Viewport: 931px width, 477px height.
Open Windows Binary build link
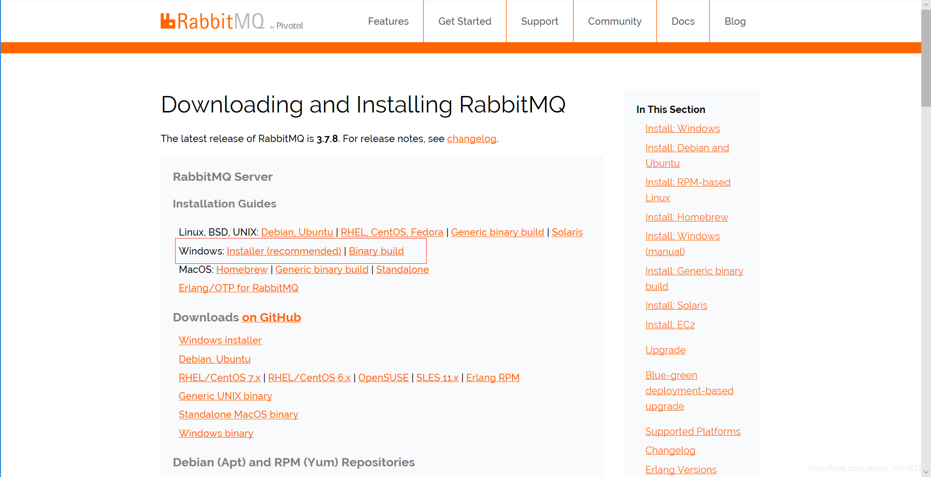click(x=376, y=251)
